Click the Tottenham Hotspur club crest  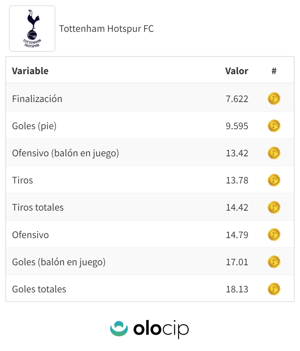32,29
